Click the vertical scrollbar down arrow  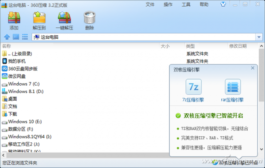[x=261, y=149]
